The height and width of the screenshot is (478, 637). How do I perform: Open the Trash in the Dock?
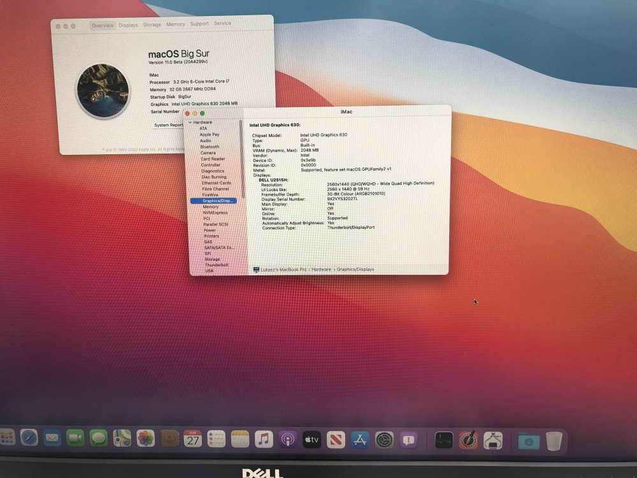click(554, 441)
